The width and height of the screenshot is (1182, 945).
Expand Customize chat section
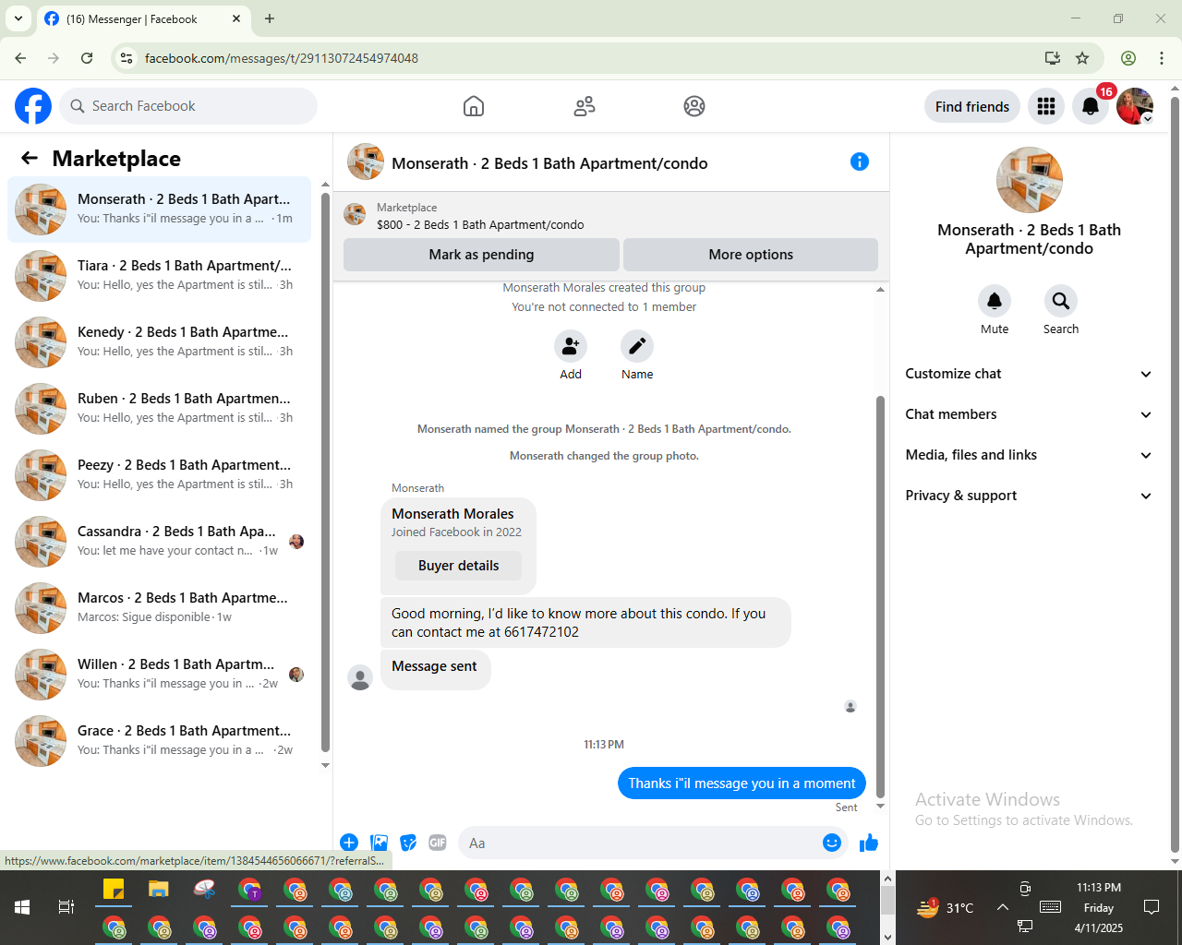coord(1029,374)
